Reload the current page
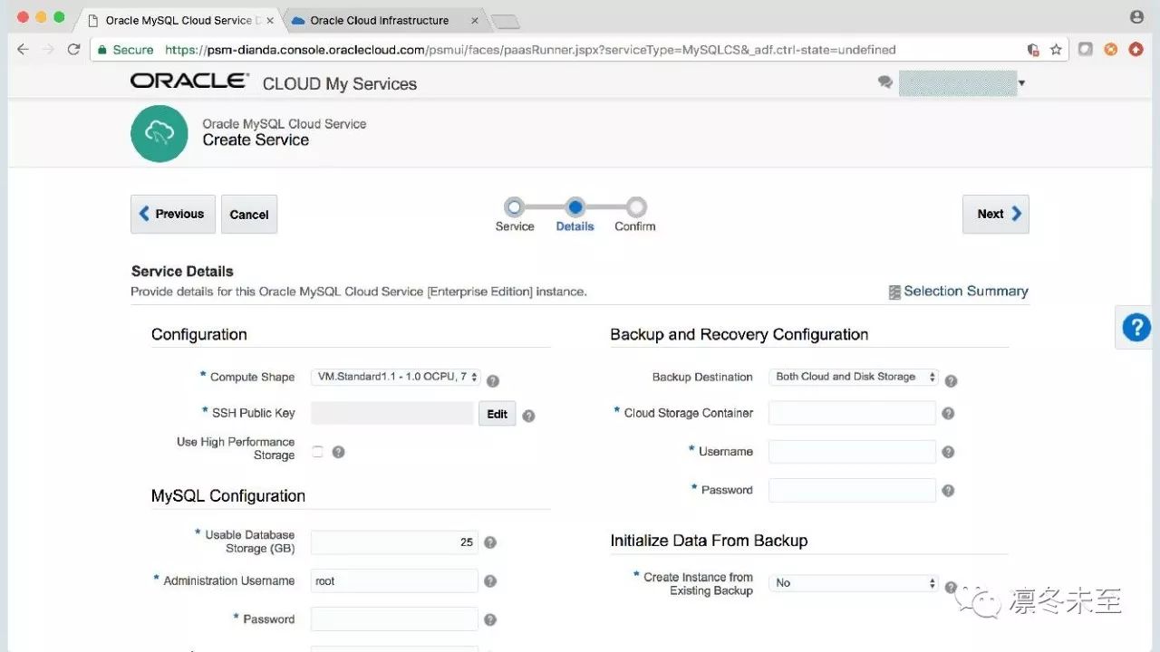Image resolution: width=1160 pixels, height=652 pixels. pyautogui.click(x=74, y=50)
